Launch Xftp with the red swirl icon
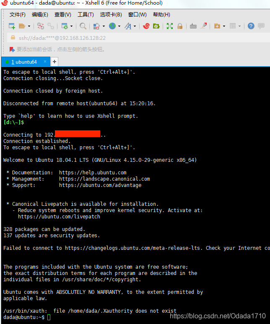The image size is (270, 324). tap(146, 26)
